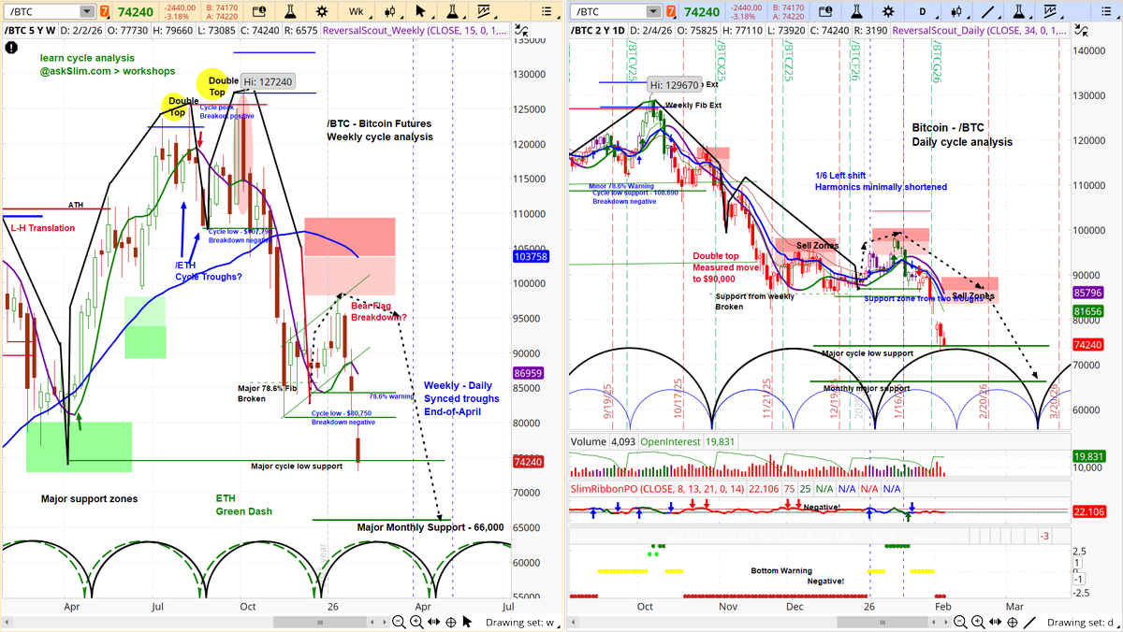This screenshot has height=632, width=1123.
Task: Open the Studies flask in weekly chart toolbar
Action: click(x=291, y=12)
